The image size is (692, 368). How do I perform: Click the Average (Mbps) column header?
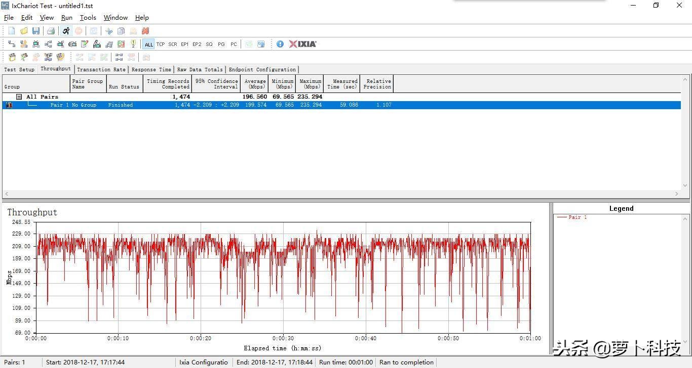(255, 83)
